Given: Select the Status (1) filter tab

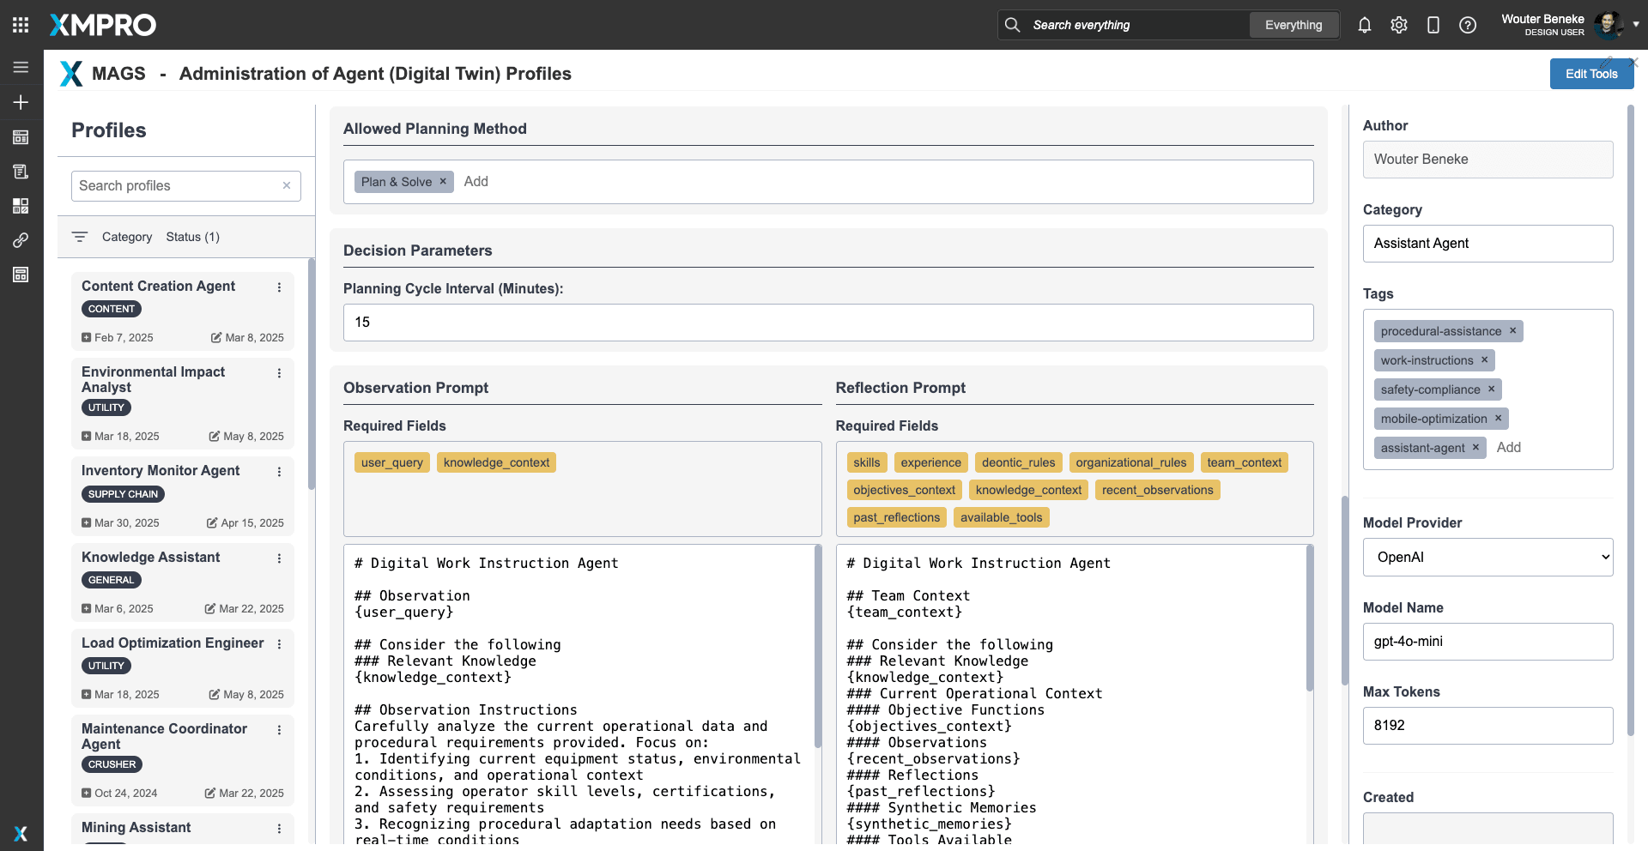Looking at the screenshot, I should (192, 237).
